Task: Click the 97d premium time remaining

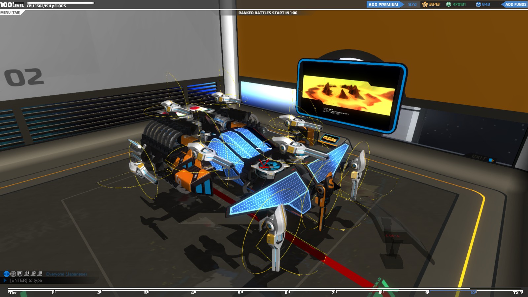Action: [412, 4]
